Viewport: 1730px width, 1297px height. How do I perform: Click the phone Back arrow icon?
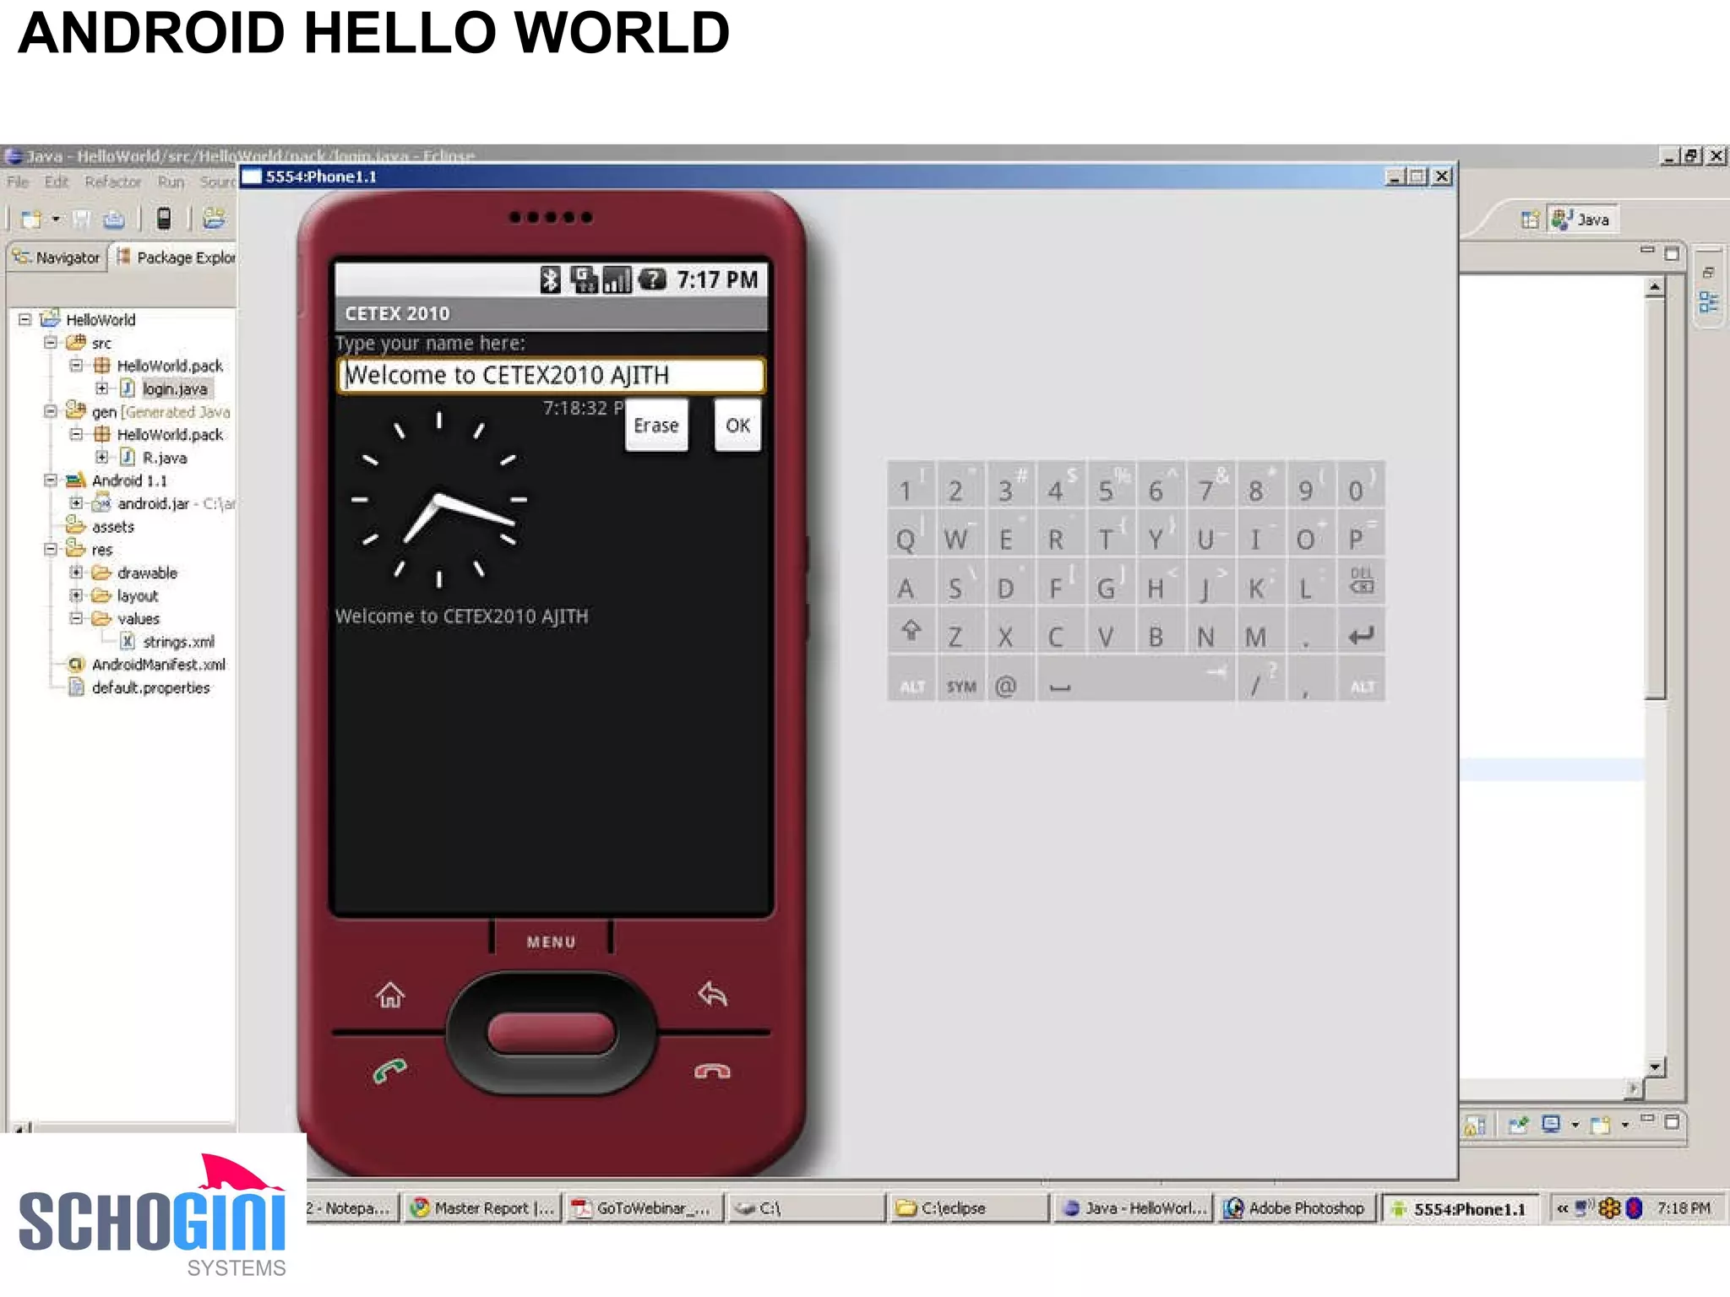click(x=712, y=994)
